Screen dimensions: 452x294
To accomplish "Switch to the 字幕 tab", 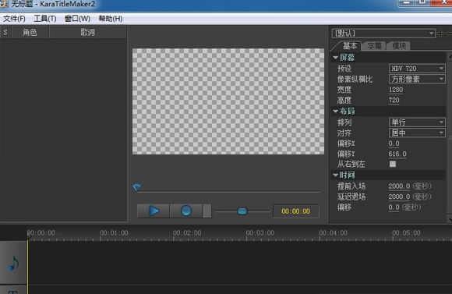I will (374, 45).
